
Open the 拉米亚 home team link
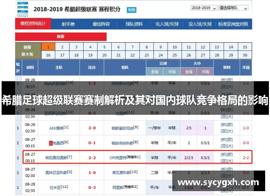coord(55,188)
